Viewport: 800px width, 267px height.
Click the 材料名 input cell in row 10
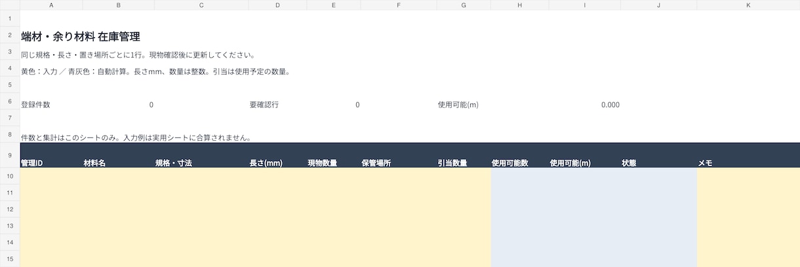click(x=118, y=176)
